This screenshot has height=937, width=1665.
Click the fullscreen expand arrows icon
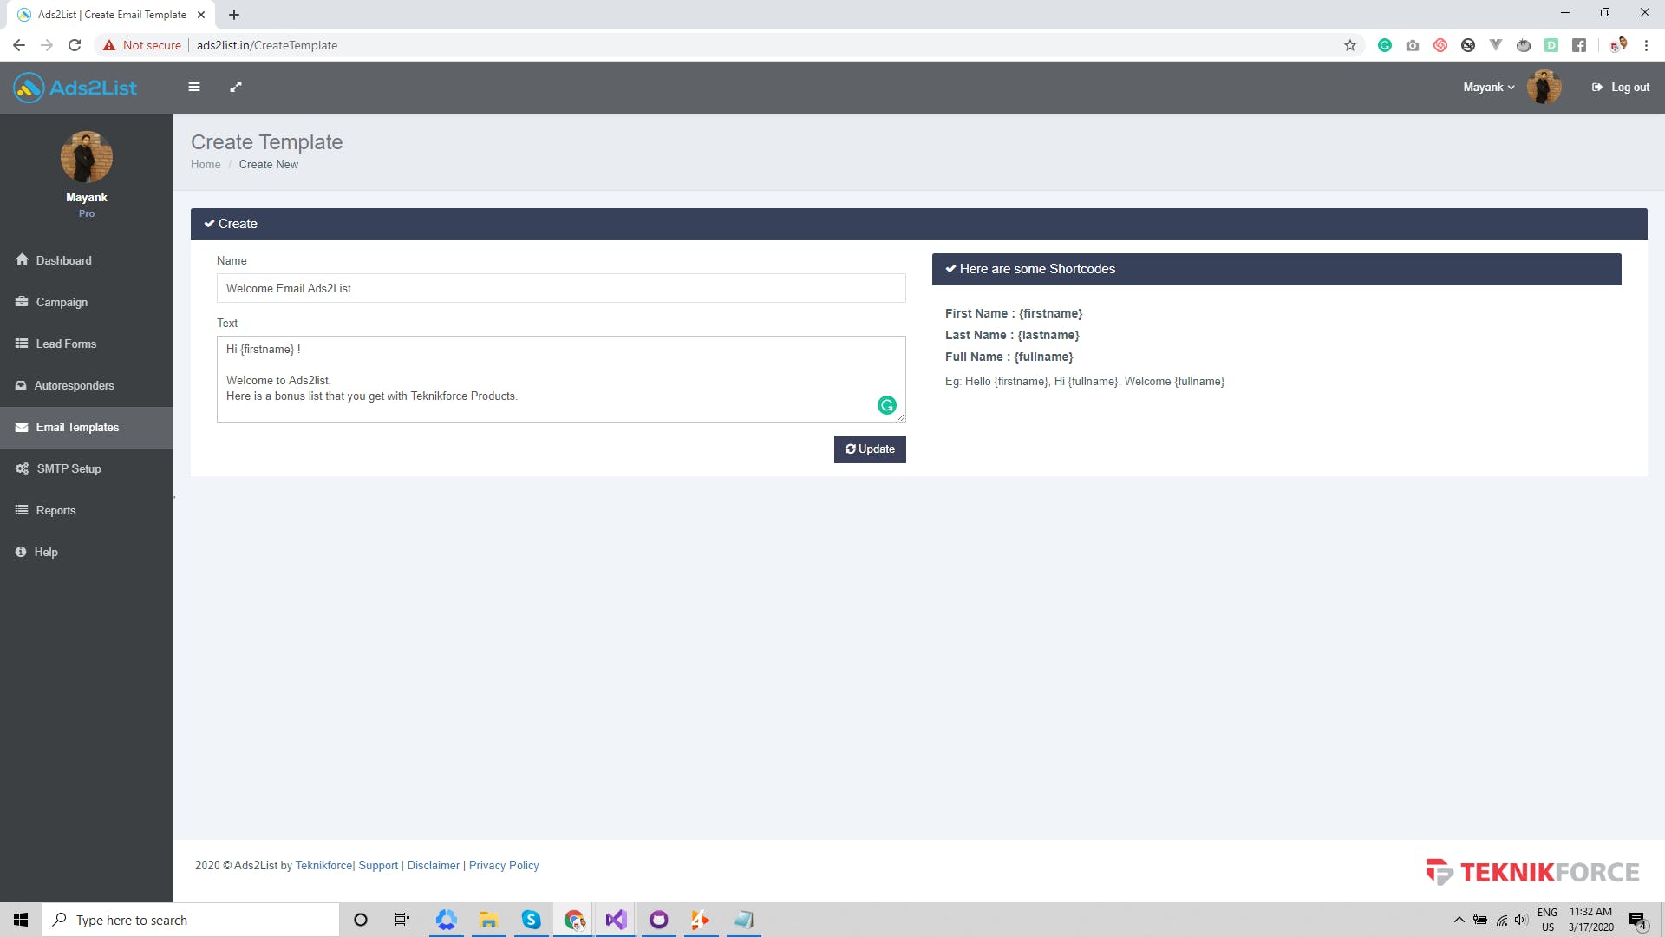(x=236, y=87)
